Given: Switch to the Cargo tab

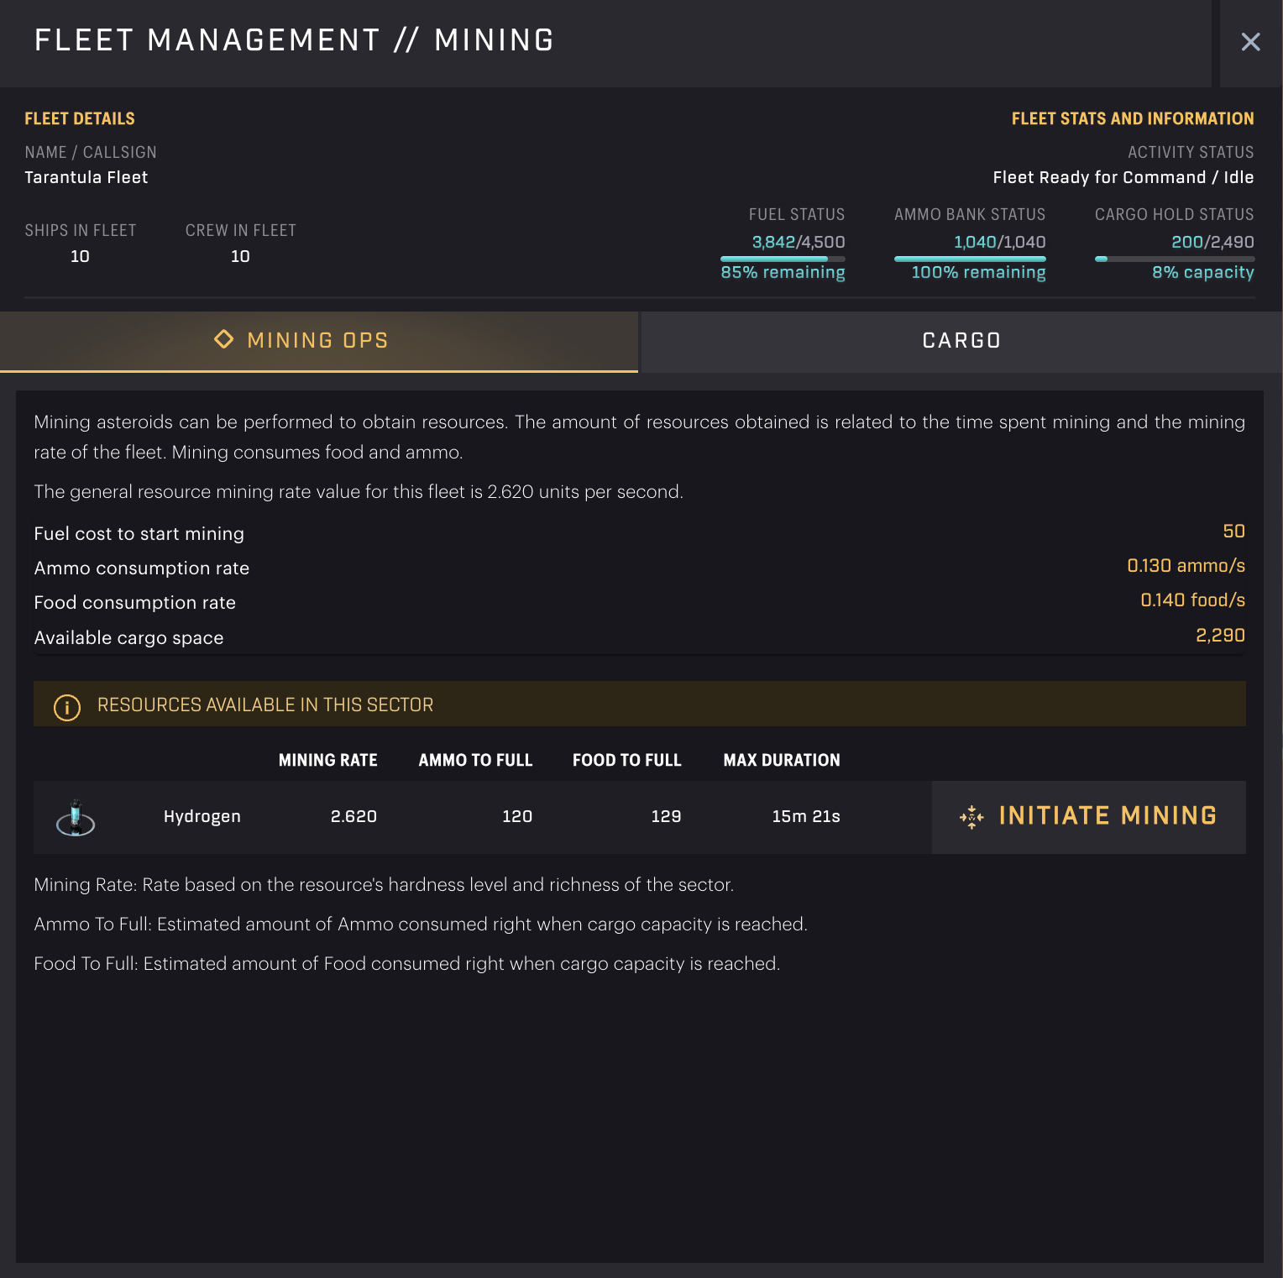Looking at the screenshot, I should [961, 341].
